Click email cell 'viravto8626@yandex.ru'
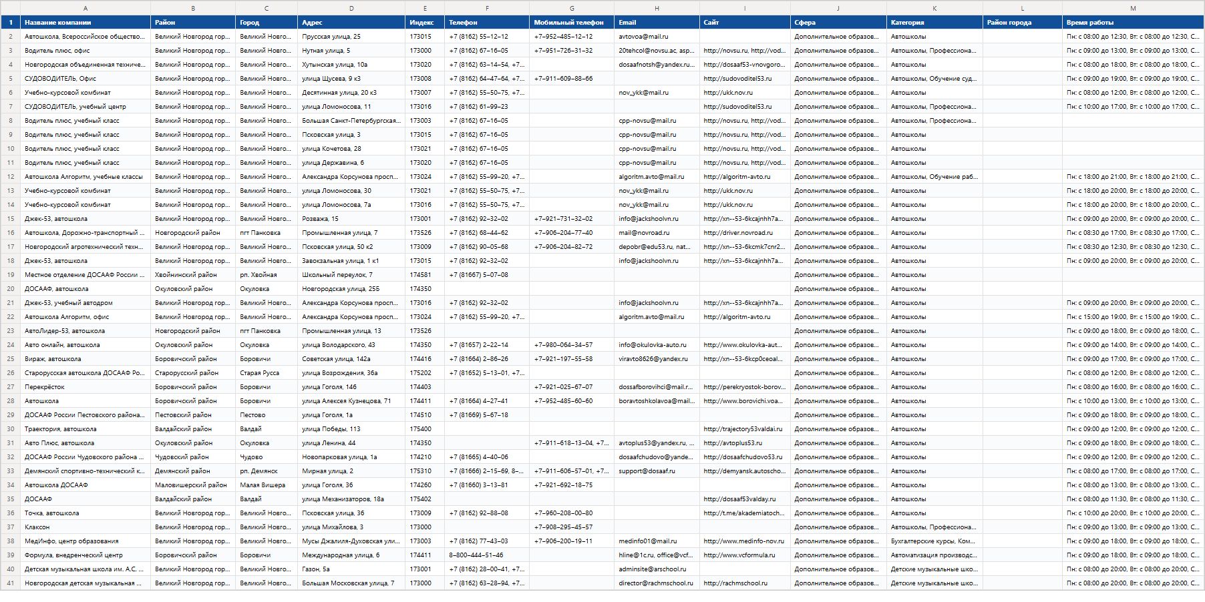The width and height of the screenshot is (1205, 602). [x=657, y=359]
